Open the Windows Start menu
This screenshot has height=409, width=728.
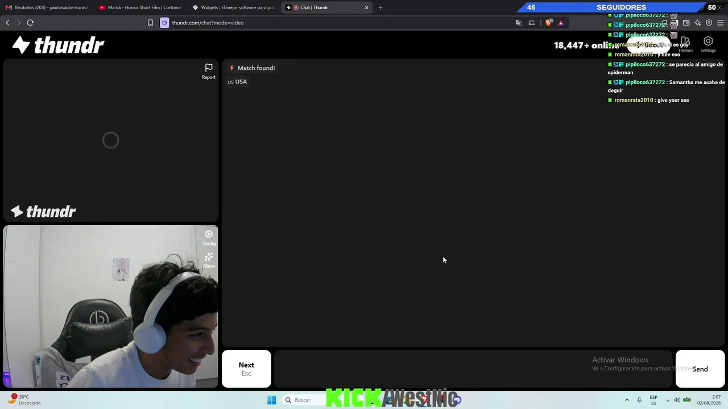(272, 400)
